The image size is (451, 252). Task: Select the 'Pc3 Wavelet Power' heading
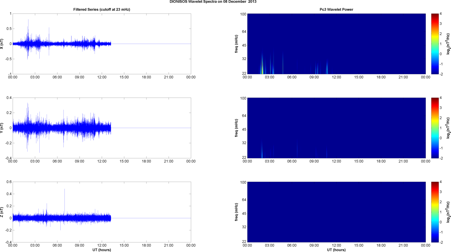click(x=336, y=9)
